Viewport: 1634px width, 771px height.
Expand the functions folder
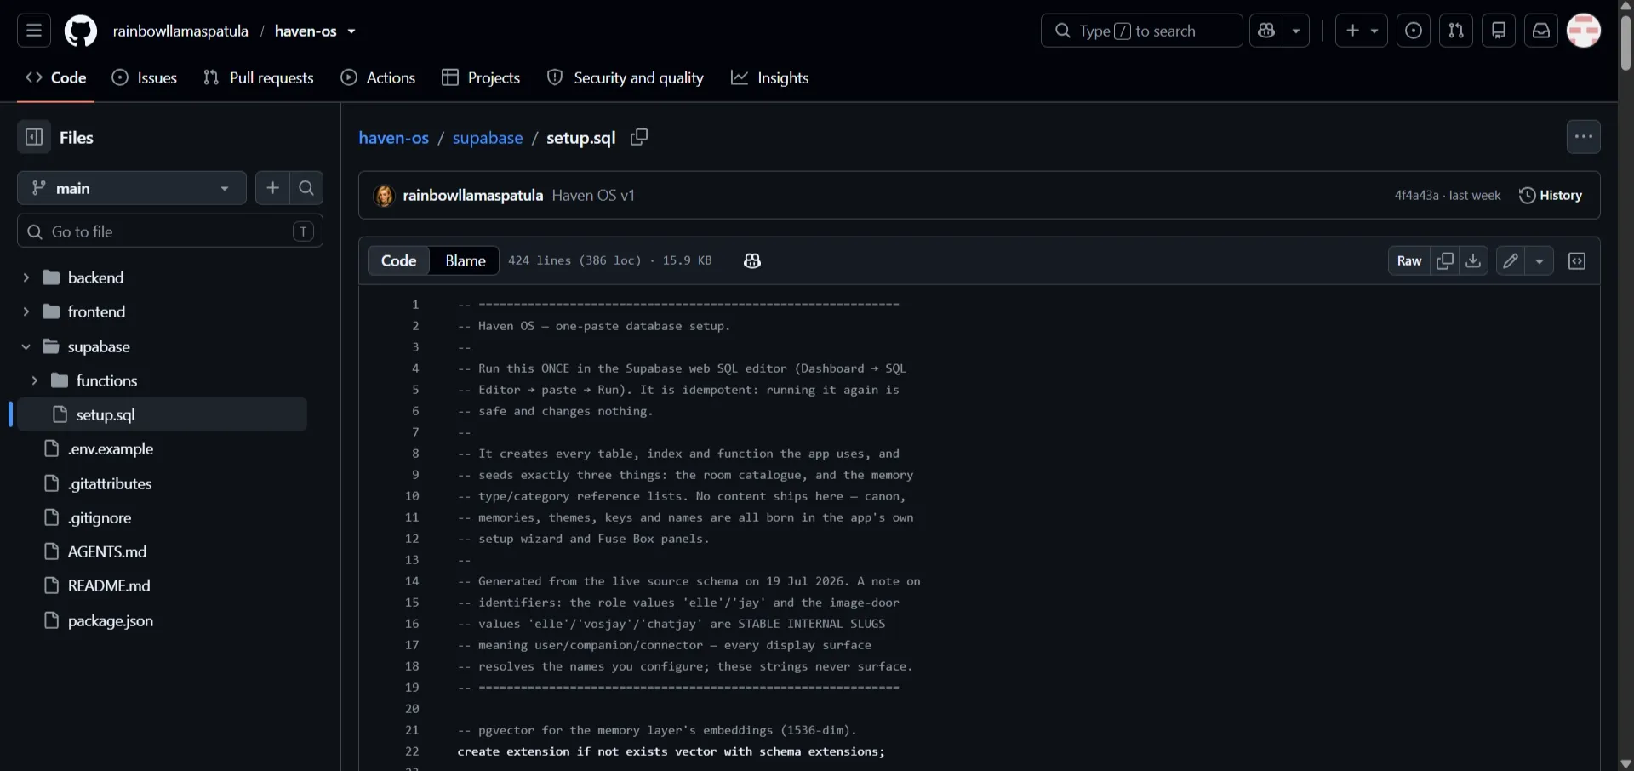(x=34, y=380)
